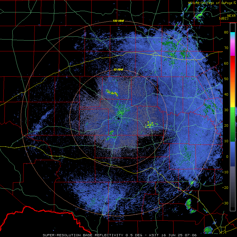Click the black radar site dot

pos(118,118)
